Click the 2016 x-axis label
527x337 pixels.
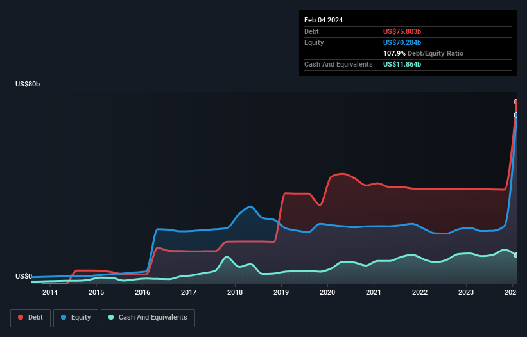pos(143,292)
